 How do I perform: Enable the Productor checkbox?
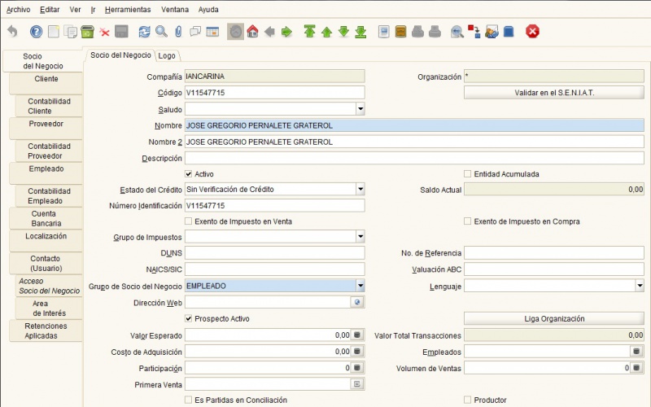pos(467,400)
